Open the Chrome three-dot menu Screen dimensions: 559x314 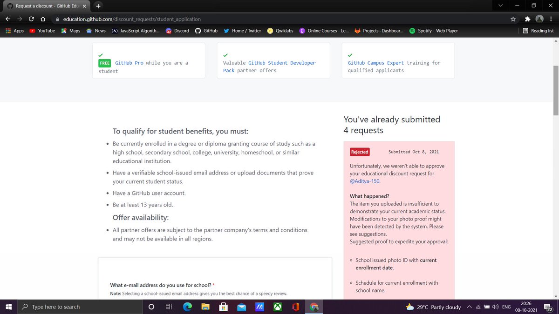[551, 19]
